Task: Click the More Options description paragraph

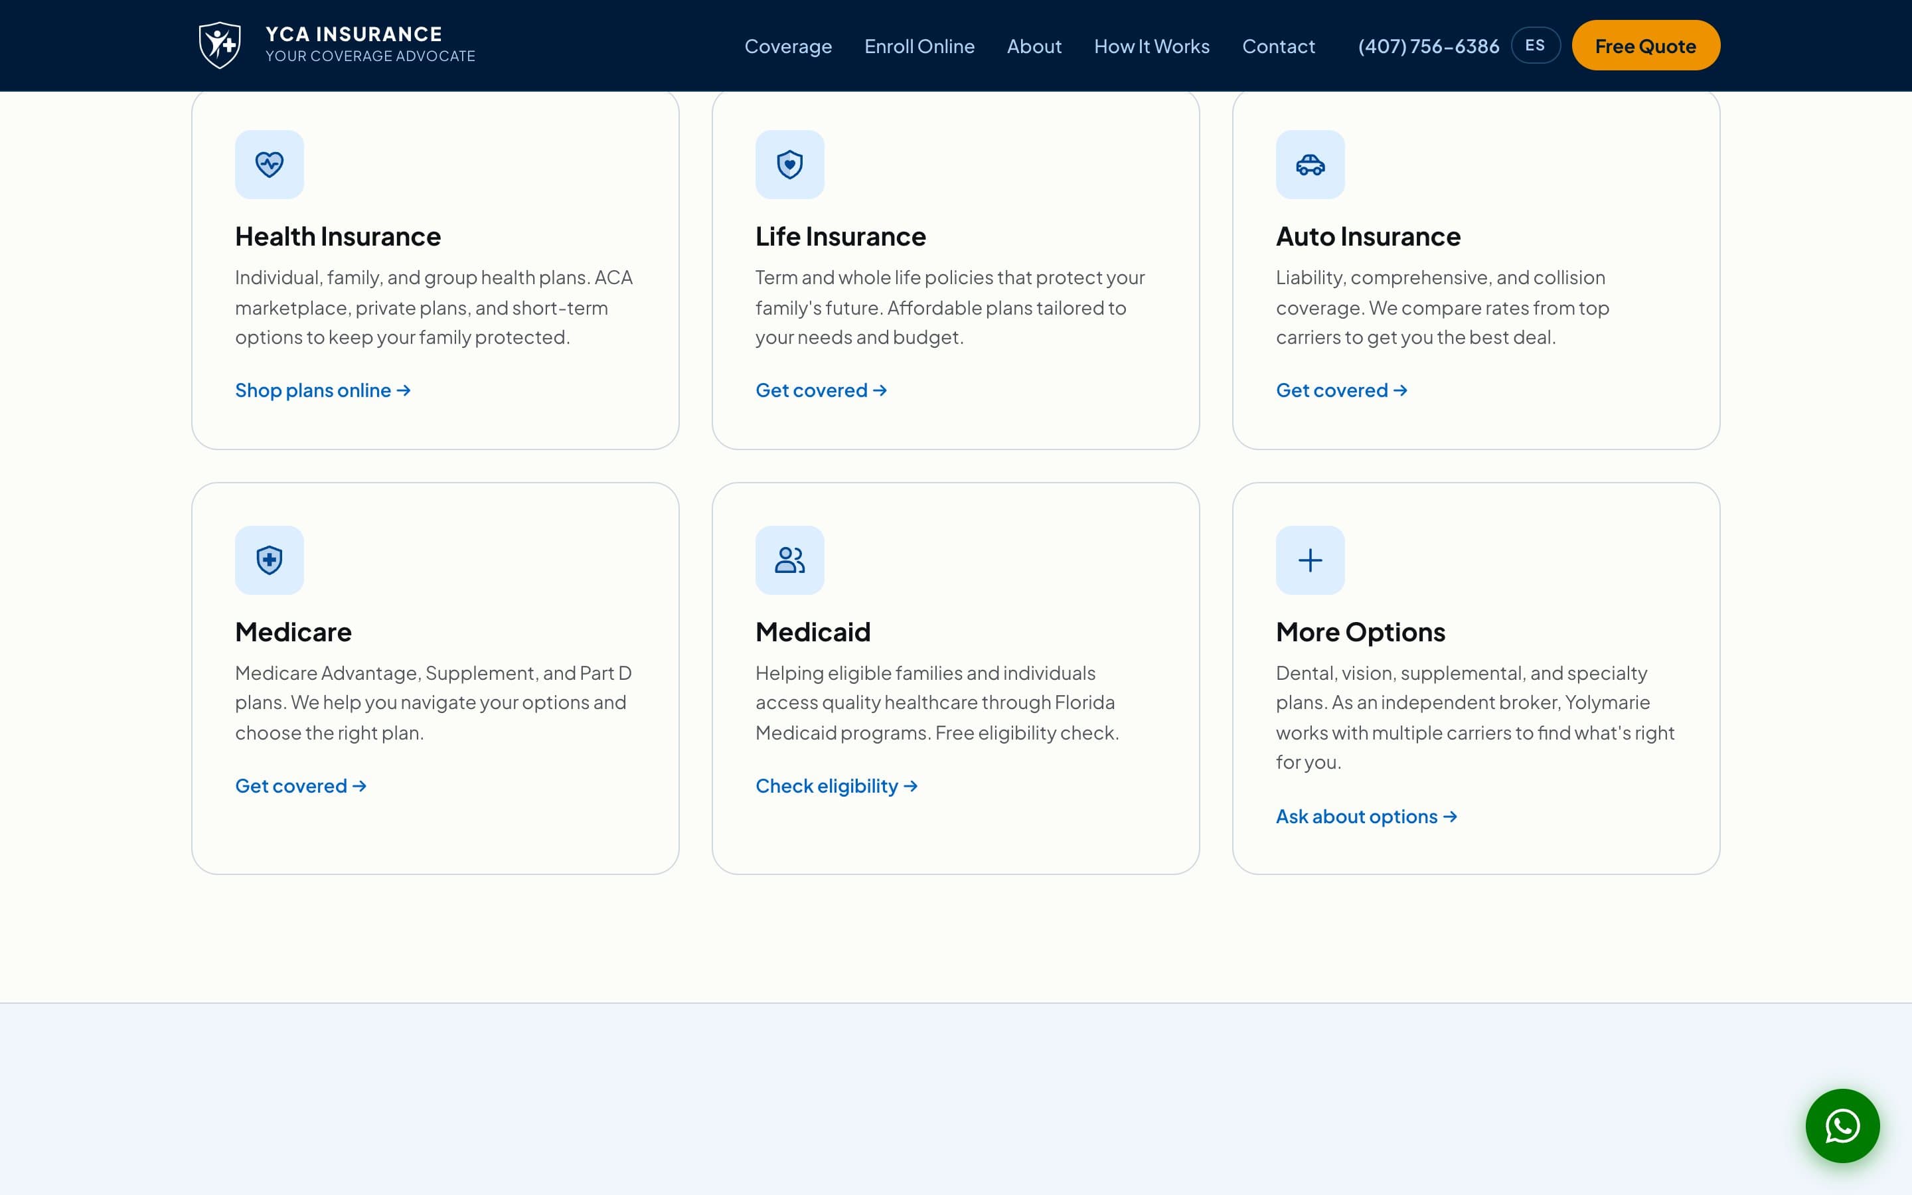Action: [1474, 718]
